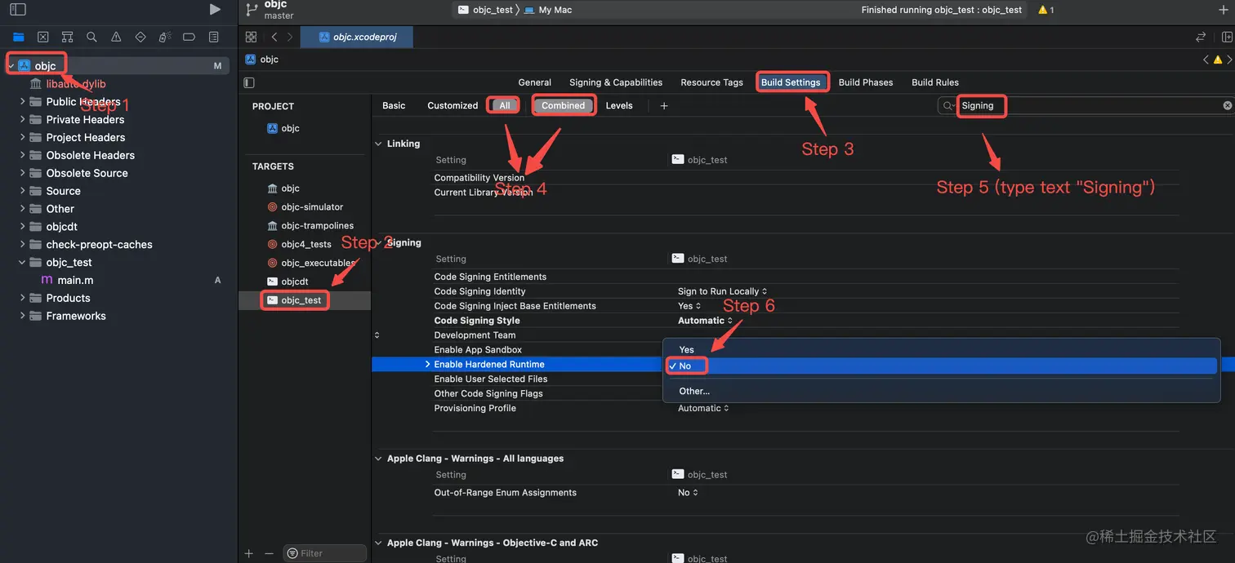1235x563 pixels.
Task: Click the editor swap arrows icon
Action: tap(1201, 37)
